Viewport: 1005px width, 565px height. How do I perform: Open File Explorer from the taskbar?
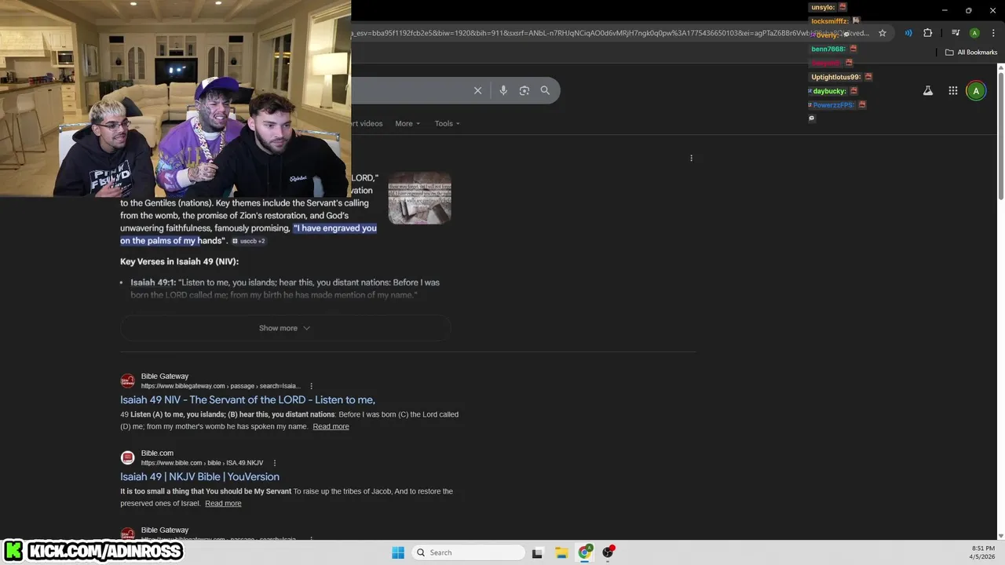tap(561, 552)
